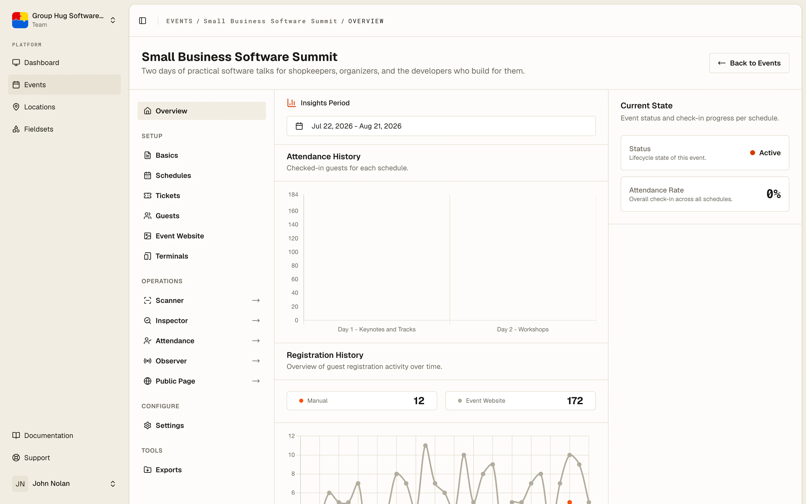
Task: Open the Schedules setup page
Action: [201, 175]
